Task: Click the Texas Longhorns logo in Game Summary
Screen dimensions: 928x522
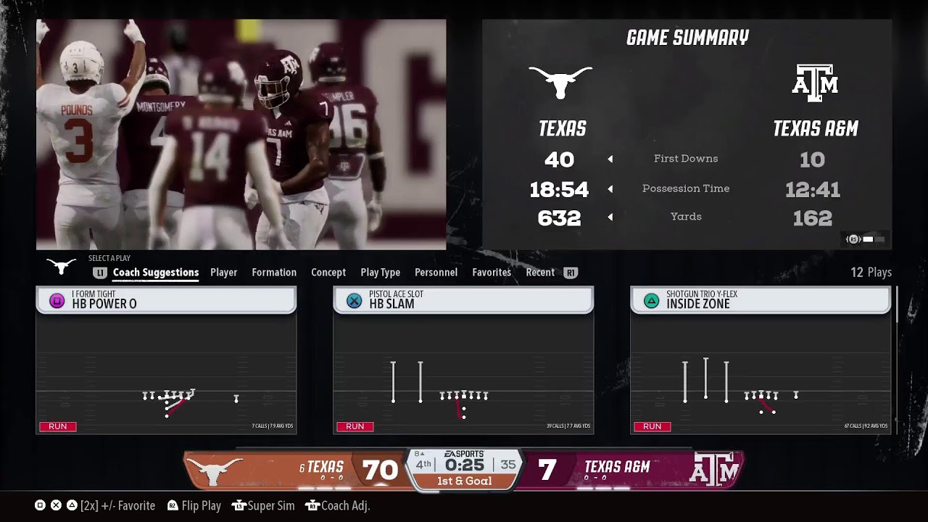Action: pos(560,82)
